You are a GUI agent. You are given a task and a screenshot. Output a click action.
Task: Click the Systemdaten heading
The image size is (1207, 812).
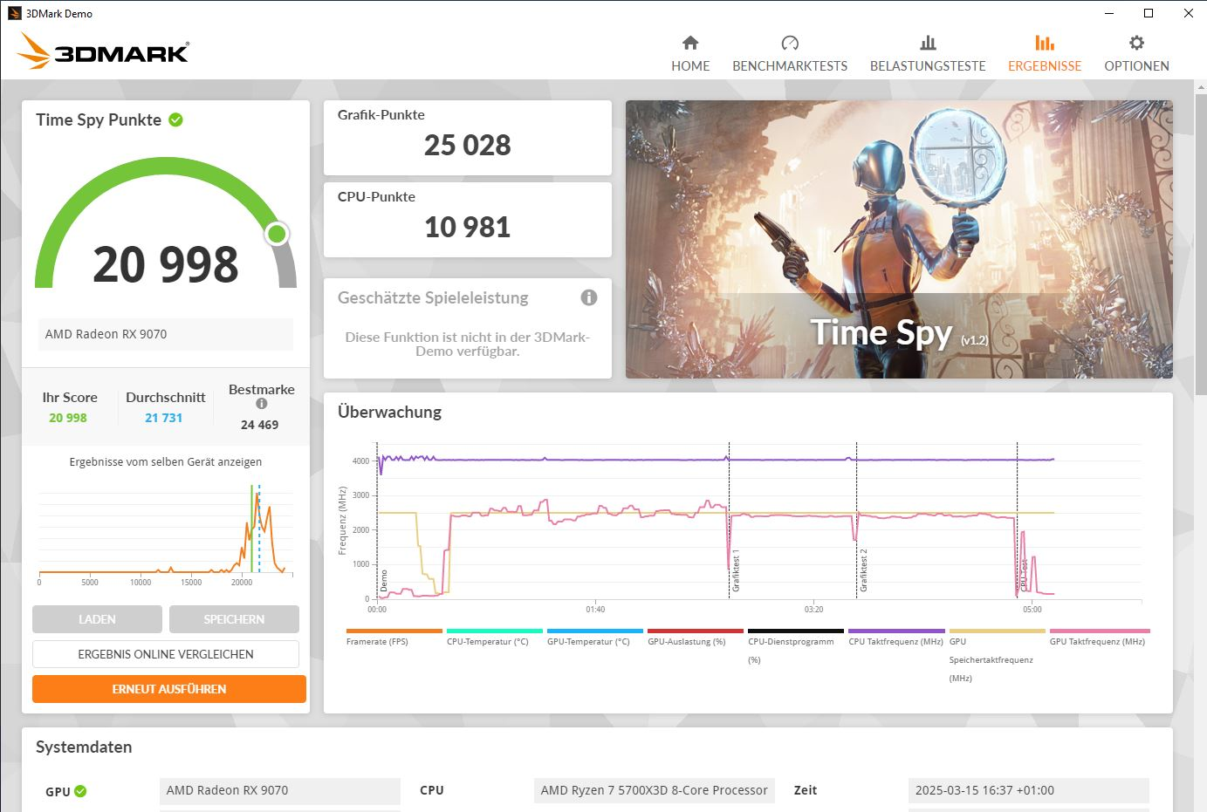pos(84,747)
